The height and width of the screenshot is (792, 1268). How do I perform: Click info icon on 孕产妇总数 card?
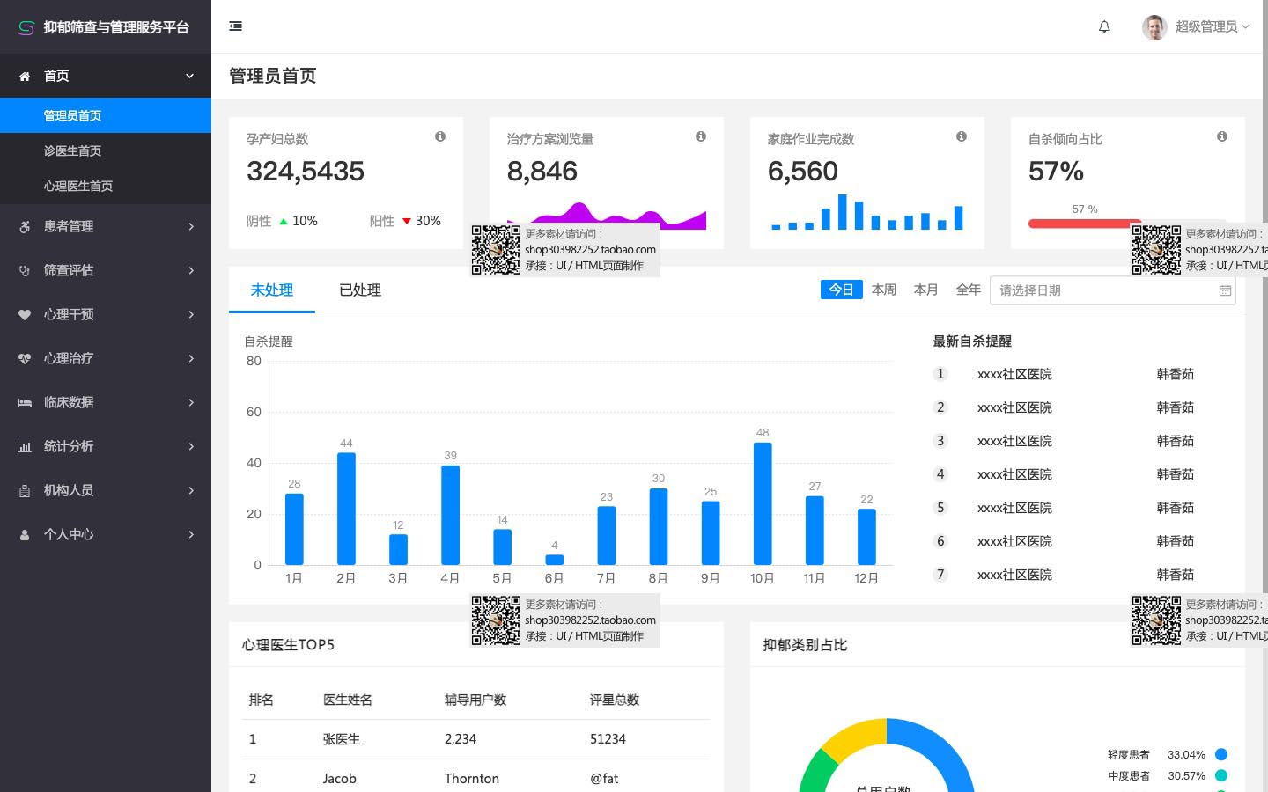440,136
